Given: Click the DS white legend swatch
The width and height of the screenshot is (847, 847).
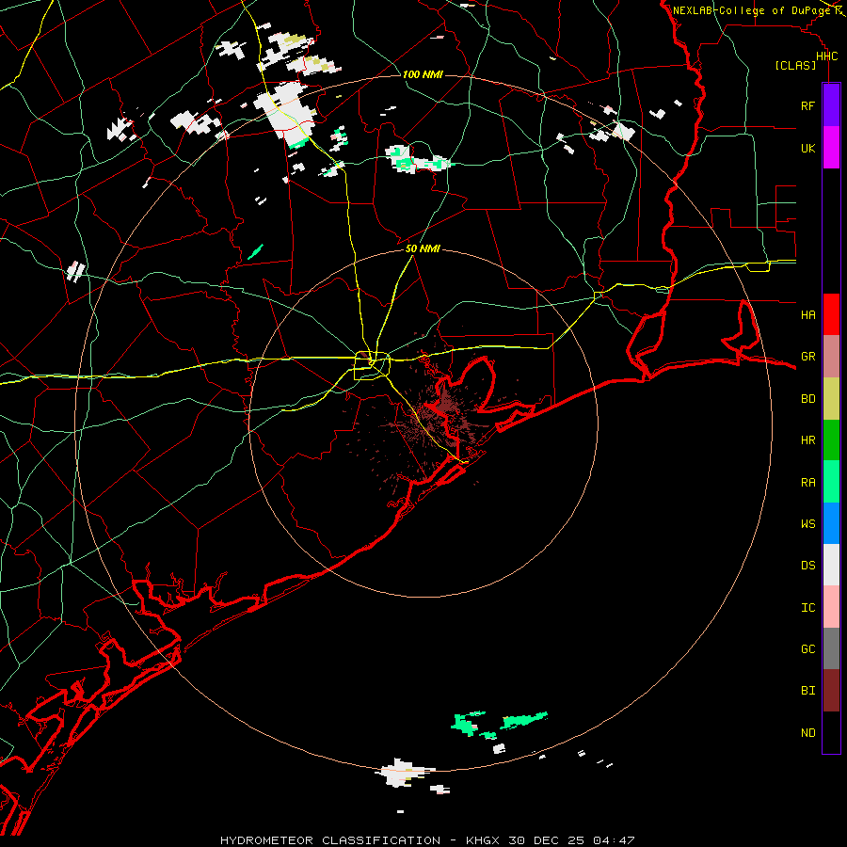Looking at the screenshot, I should click(831, 565).
